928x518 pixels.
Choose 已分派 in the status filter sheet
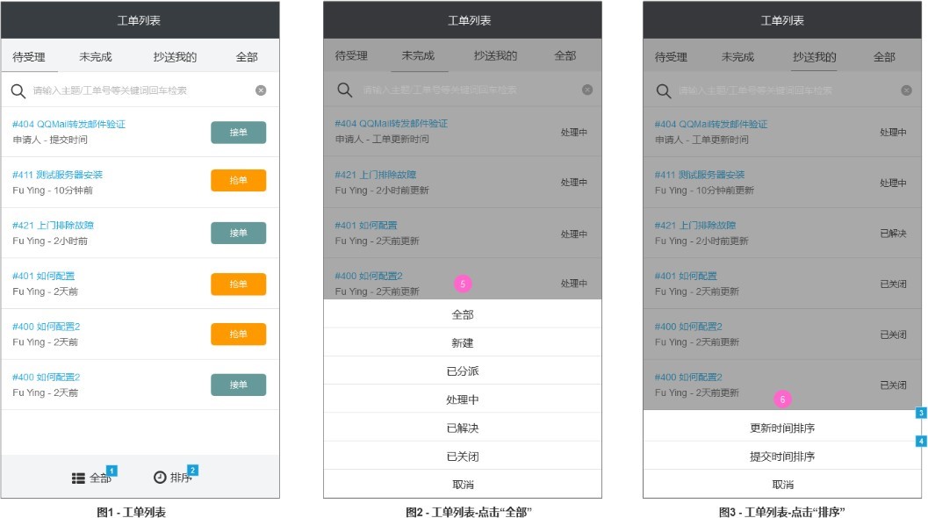pos(463,371)
